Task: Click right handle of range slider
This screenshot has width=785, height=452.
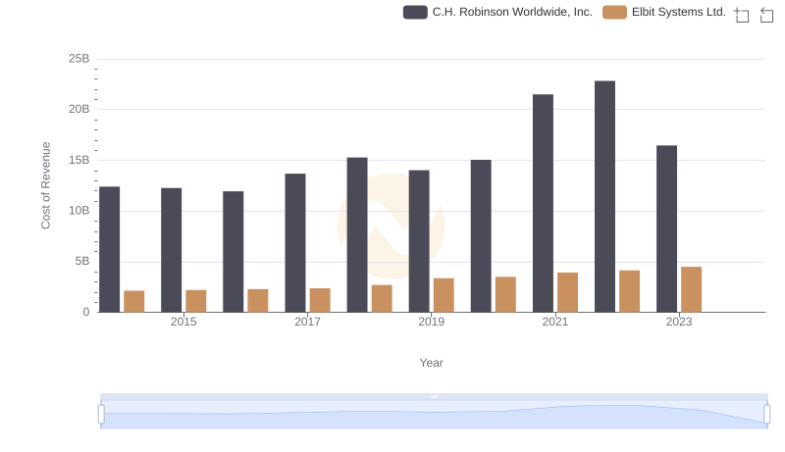Action: point(766,414)
